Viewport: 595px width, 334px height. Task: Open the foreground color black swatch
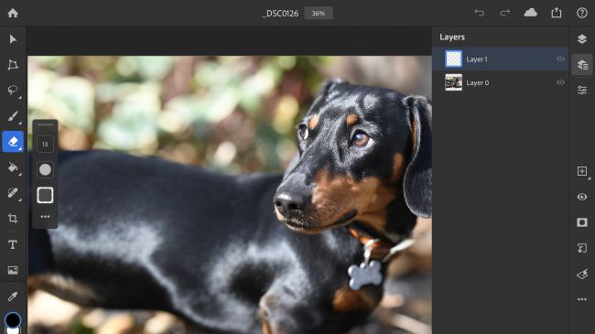click(x=13, y=319)
